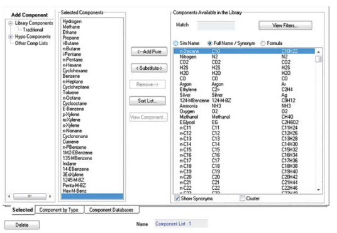Click the tree panel right scroll arrow
The image size is (337, 233).
coord(50,197)
